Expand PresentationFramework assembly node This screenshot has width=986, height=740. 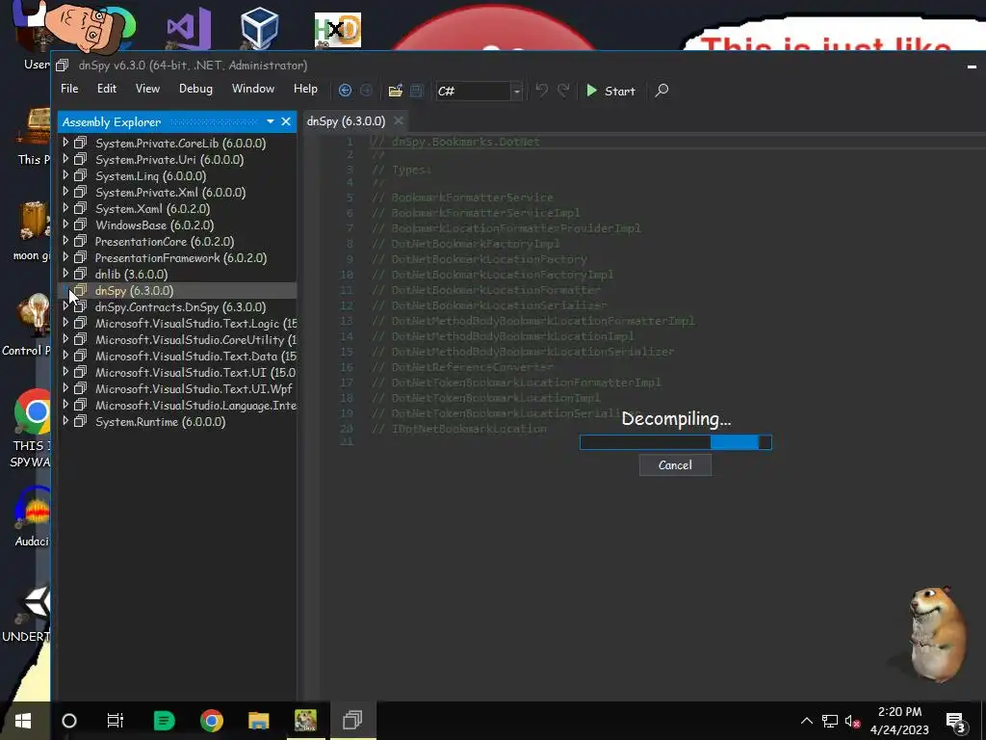tap(65, 257)
